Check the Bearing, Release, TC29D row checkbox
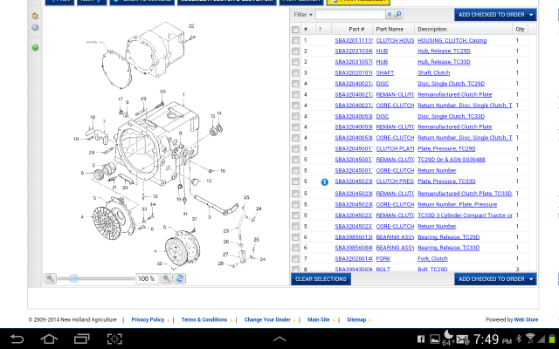 tap(295, 237)
